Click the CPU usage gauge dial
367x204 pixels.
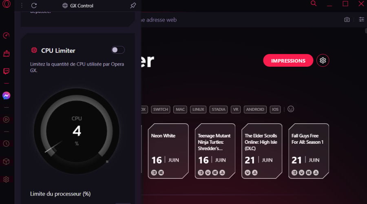click(77, 131)
